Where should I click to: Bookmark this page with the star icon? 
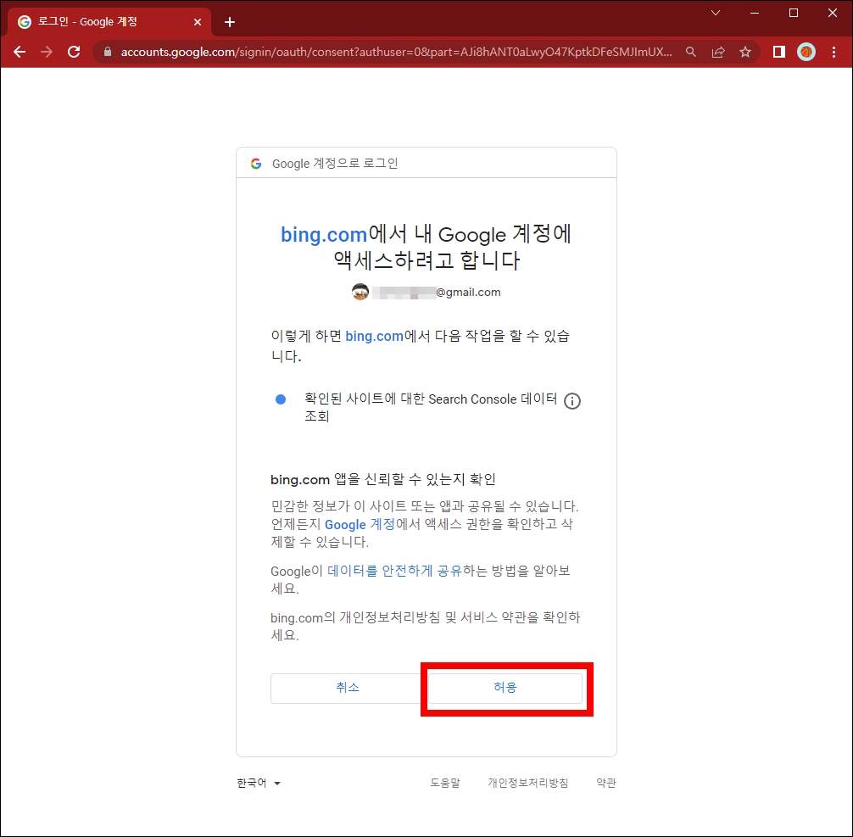click(745, 52)
